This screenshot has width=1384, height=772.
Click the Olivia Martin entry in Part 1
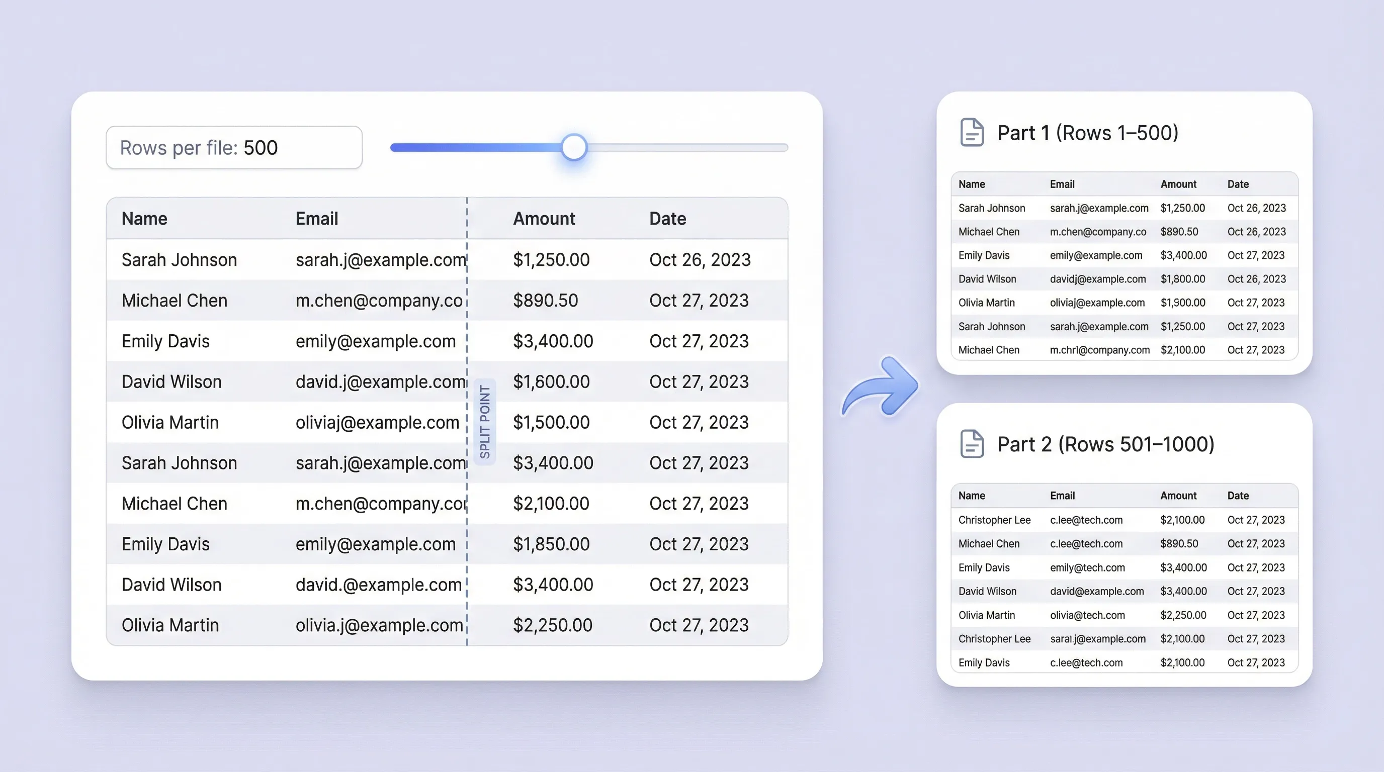[987, 302]
